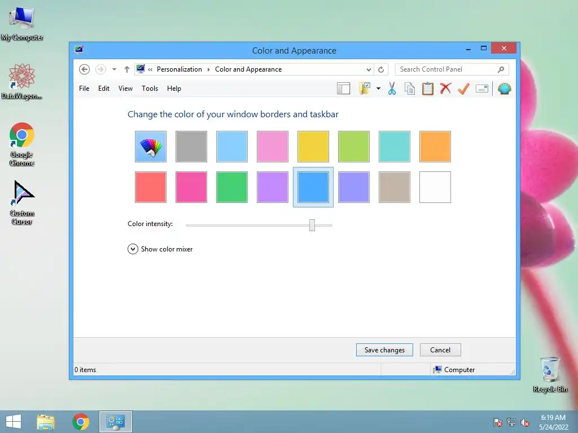Click the window icon in title bar
This screenshot has height=433, width=578.
click(79, 50)
